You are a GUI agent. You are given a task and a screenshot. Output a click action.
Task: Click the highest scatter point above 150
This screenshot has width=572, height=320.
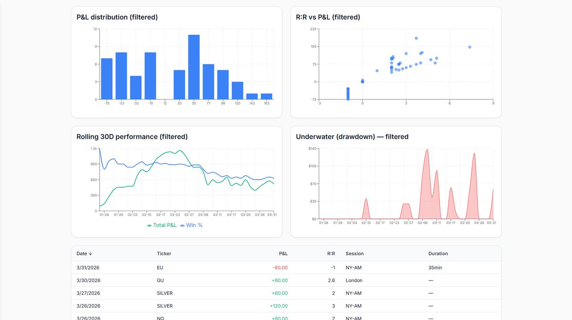pos(416,39)
